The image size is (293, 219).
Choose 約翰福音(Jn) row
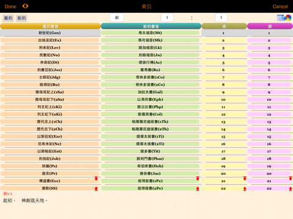150,55
